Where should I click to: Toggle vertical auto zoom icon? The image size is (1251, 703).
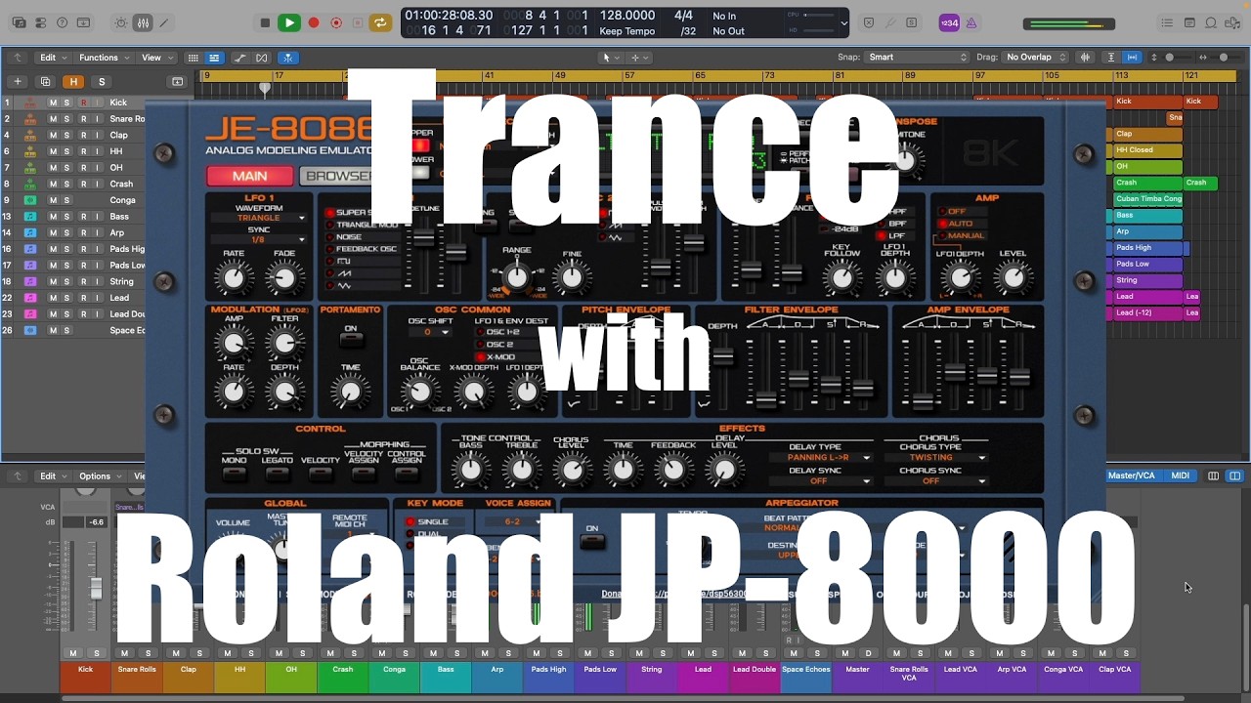(1111, 58)
